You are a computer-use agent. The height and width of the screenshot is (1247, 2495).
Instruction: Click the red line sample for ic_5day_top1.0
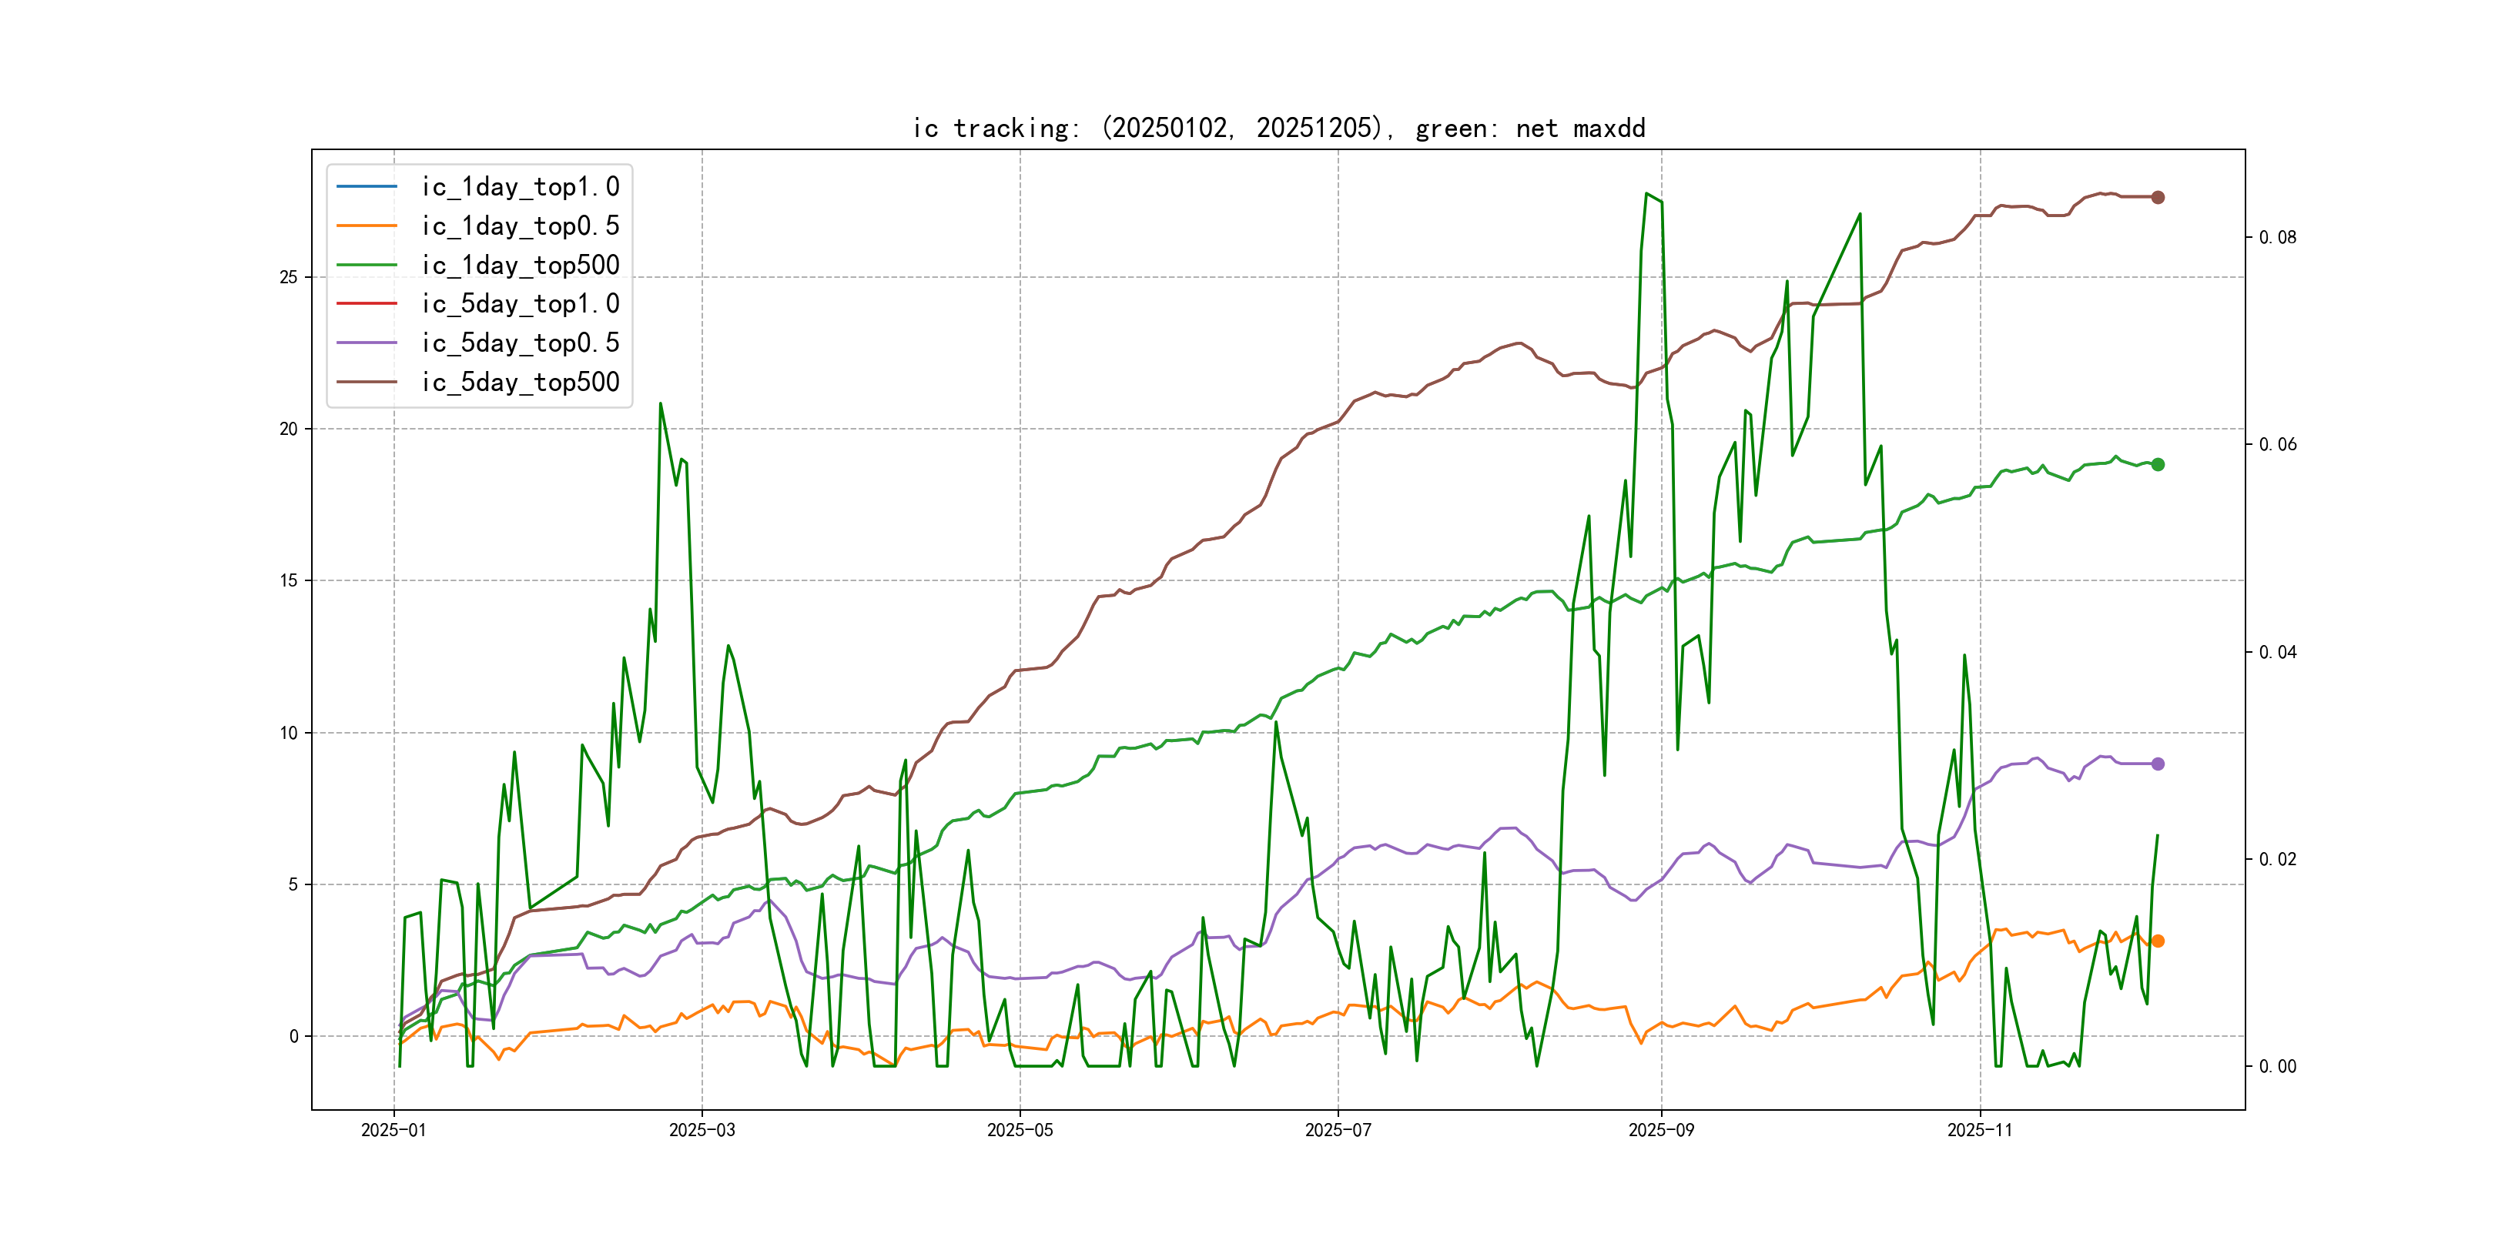[367, 303]
